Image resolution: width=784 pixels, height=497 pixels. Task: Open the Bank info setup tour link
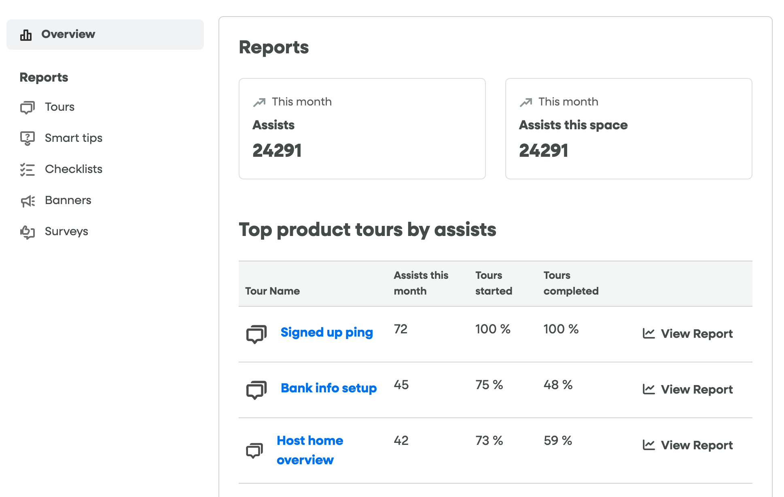328,388
